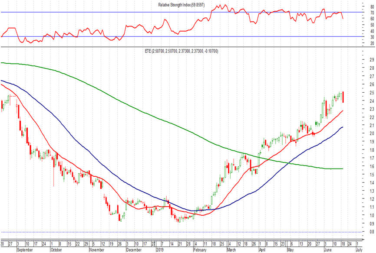Select the November month label

(x=97, y=250)
